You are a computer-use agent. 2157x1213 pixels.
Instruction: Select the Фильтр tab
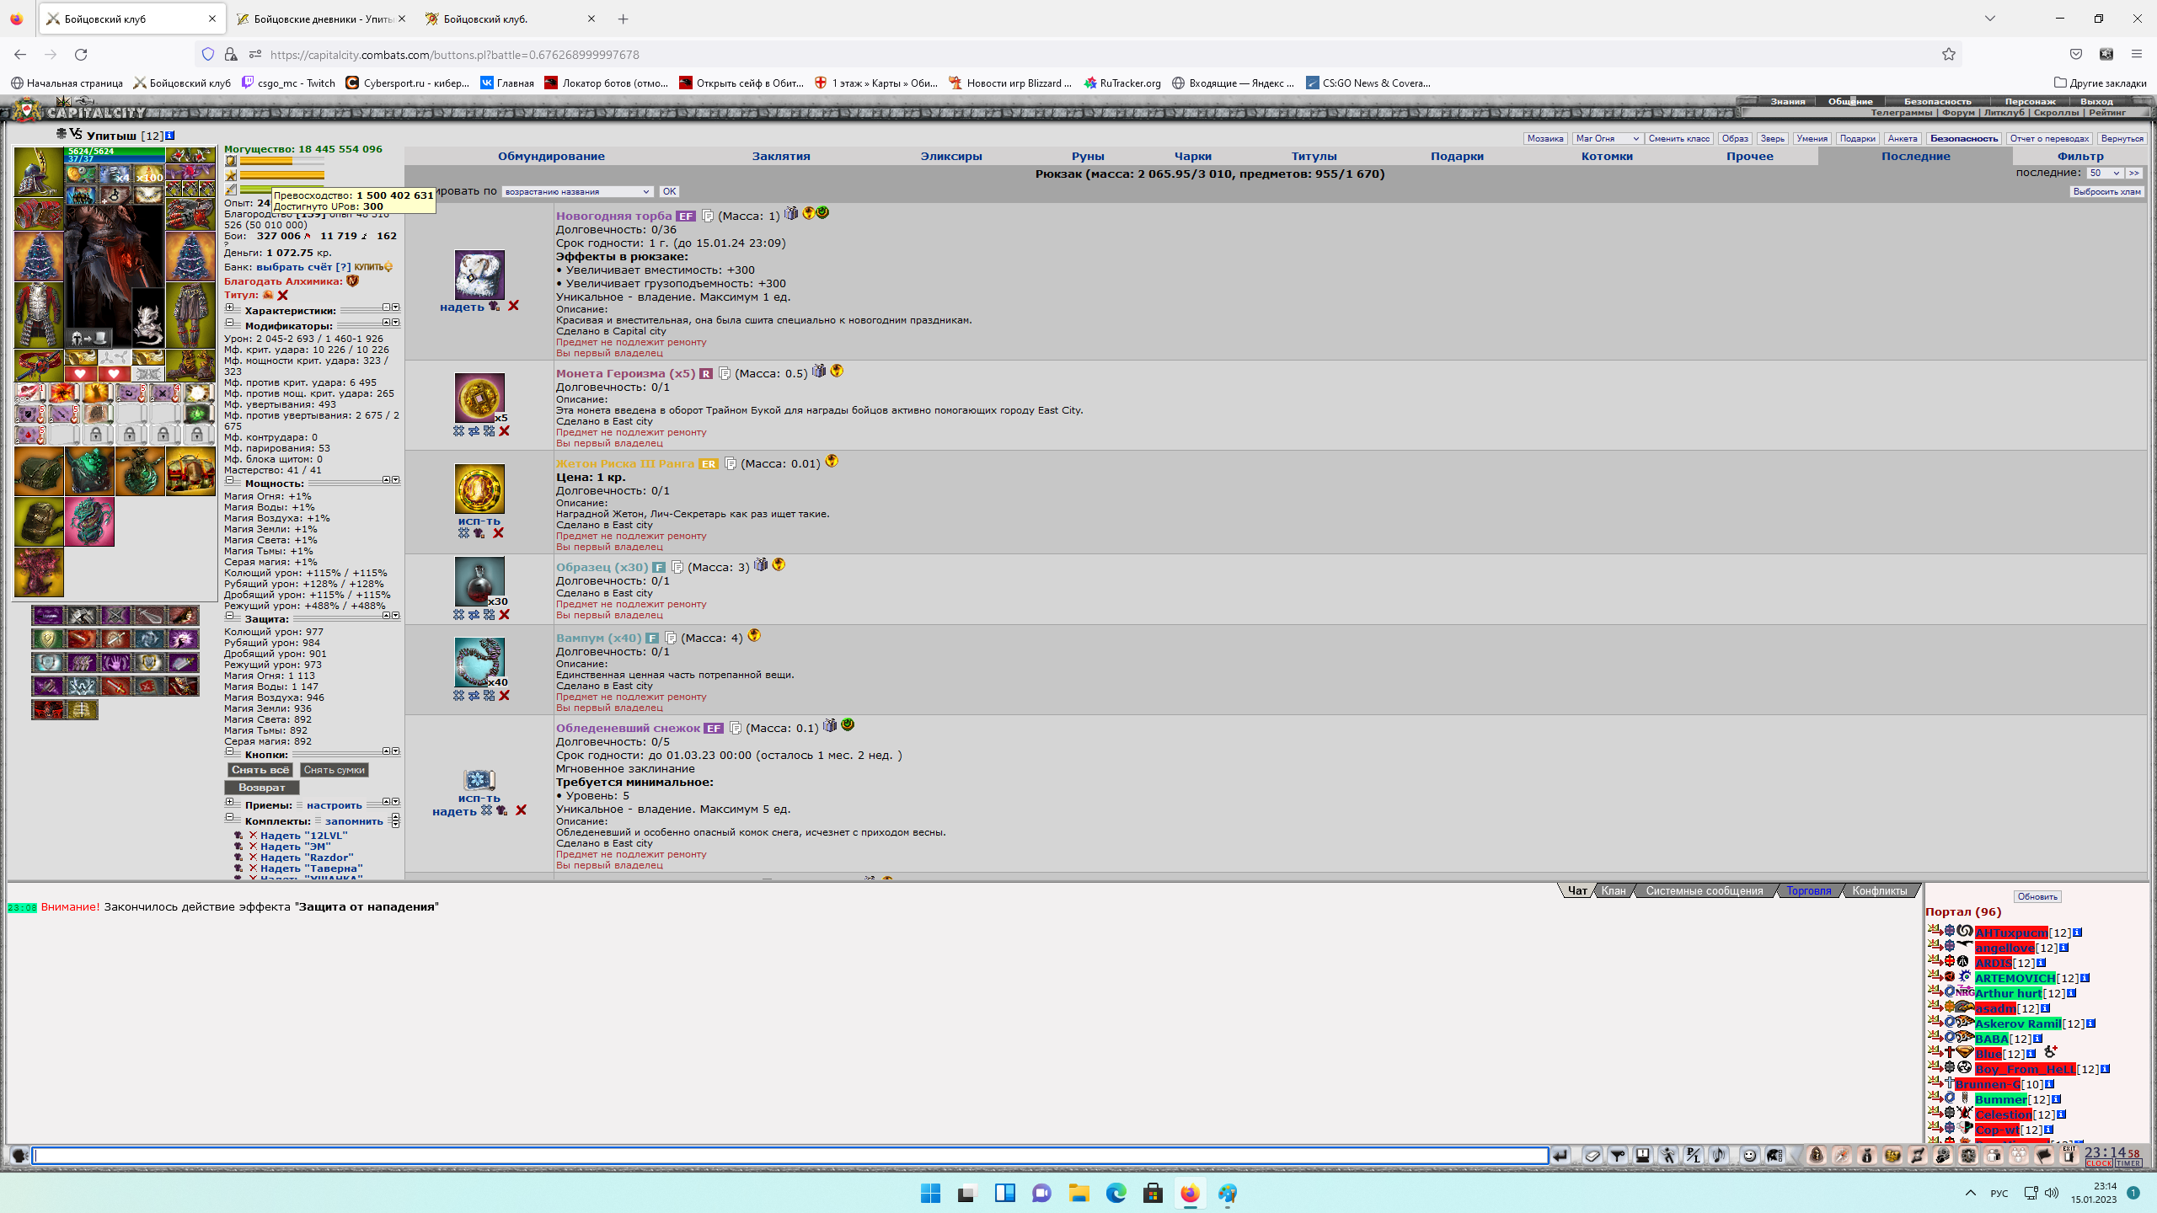[x=2080, y=157]
